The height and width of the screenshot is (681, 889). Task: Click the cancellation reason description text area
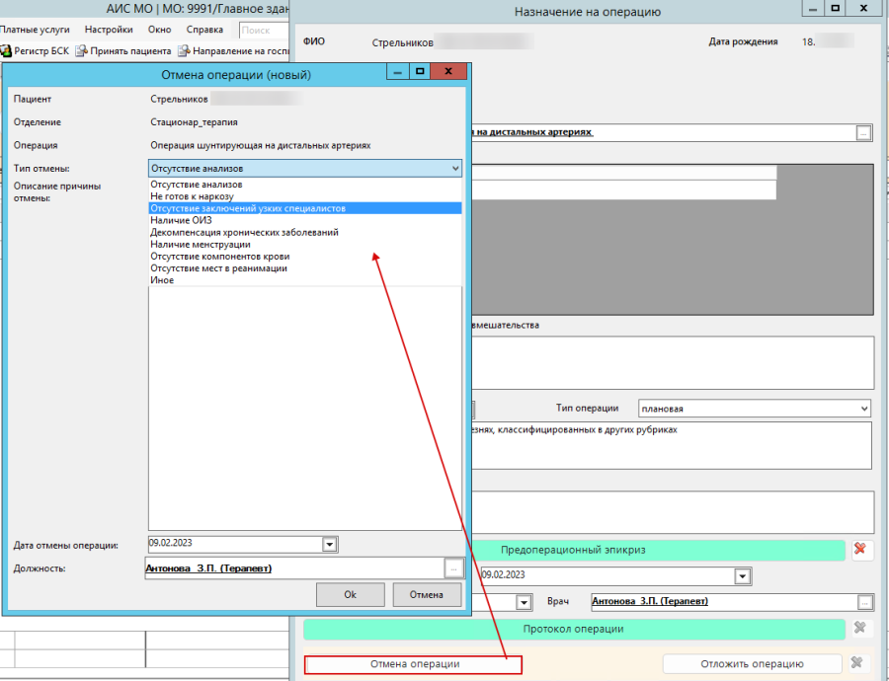[305, 408]
